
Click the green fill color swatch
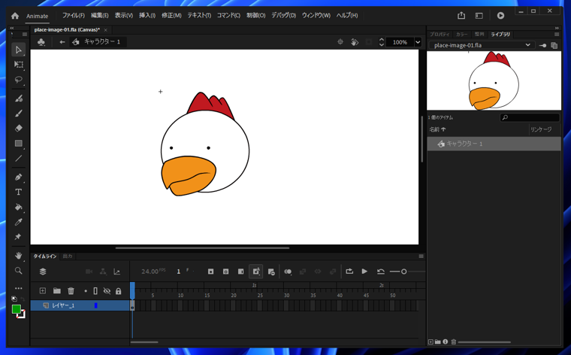pos(17,309)
